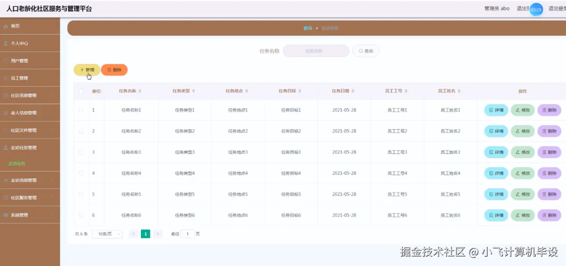Viewport: 566px width, 266px height.
Task: Click the previous page arrow
Action: 134,234
